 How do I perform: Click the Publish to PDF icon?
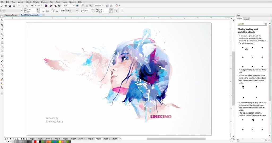59,6
